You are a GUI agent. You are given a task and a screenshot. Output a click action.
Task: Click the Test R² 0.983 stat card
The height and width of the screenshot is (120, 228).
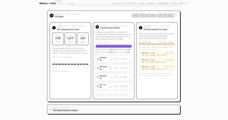[58, 39]
